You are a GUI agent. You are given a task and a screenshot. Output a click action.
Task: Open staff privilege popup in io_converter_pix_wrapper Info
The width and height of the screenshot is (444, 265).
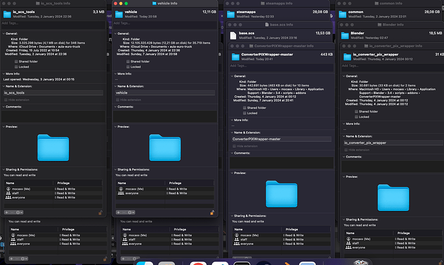tap(405, 243)
